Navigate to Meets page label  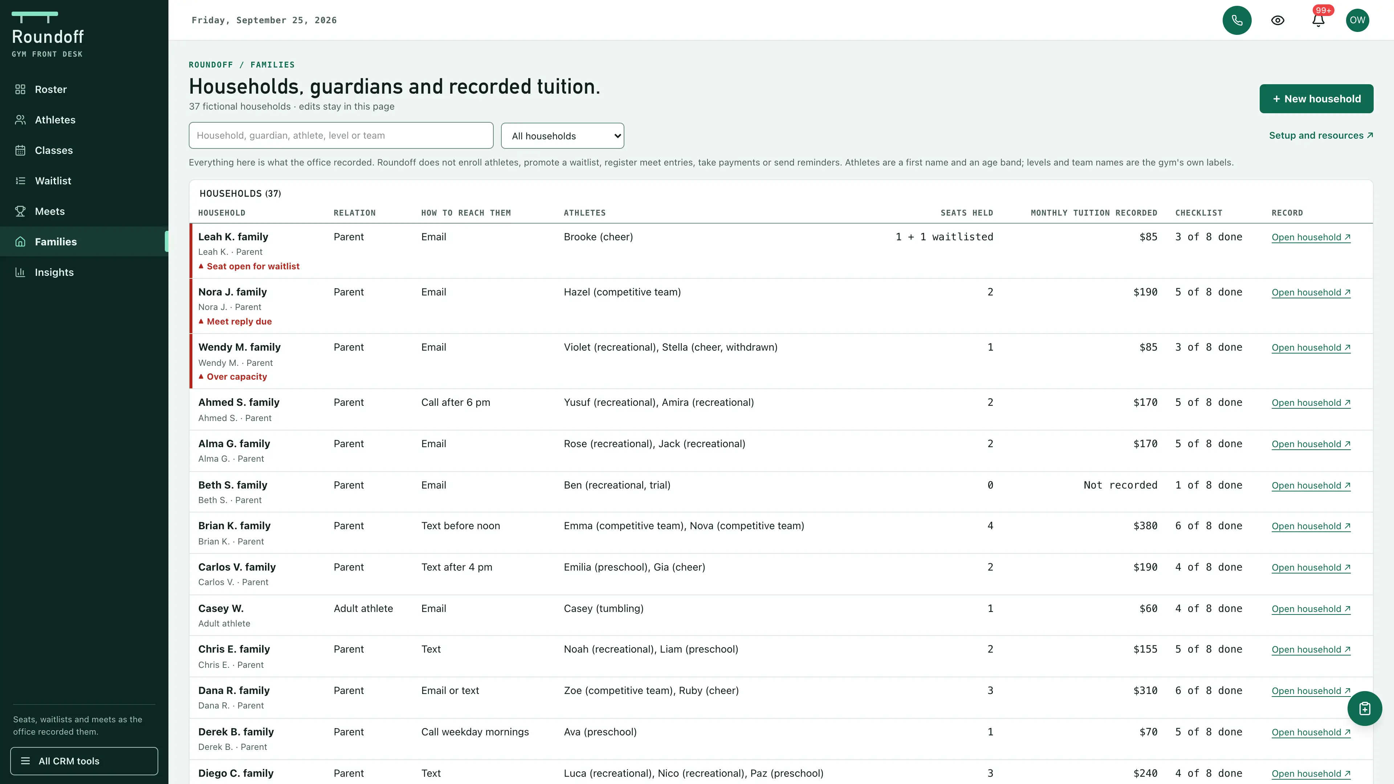tap(50, 211)
